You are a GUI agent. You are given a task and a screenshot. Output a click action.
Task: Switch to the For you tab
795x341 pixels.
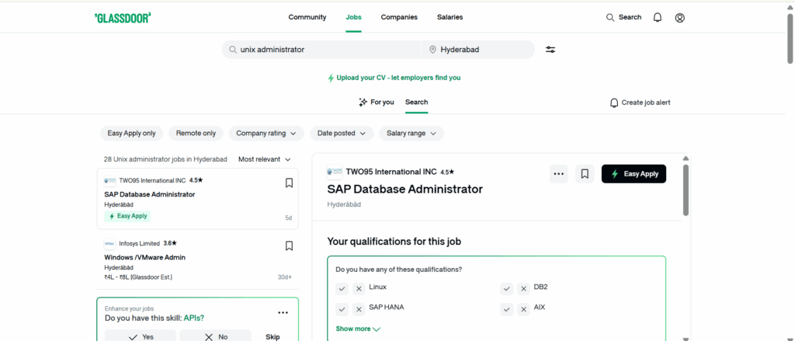(376, 102)
